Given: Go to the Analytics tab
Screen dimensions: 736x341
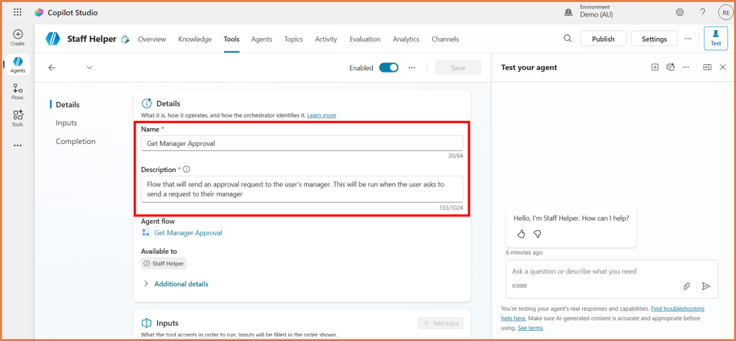Looking at the screenshot, I should tap(406, 39).
